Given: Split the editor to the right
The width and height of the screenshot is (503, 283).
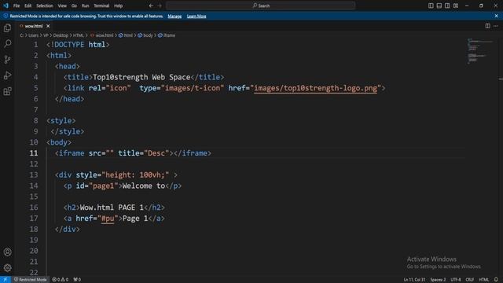Looking at the screenshot, I should click(x=487, y=26).
